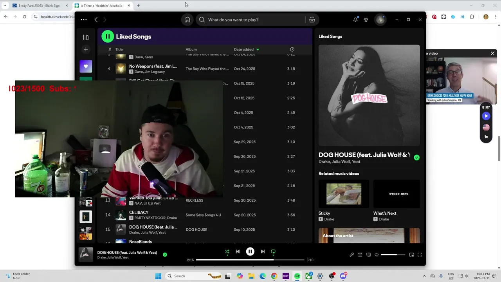Open the browser Extensions puzzle icon
The height and width of the screenshot is (282, 501).
tap(472, 17)
